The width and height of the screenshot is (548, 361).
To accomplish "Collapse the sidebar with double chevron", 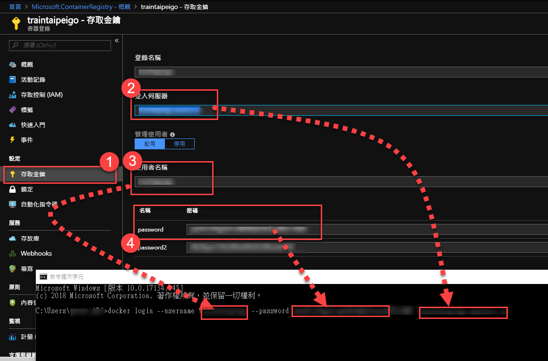I will pos(117,41).
